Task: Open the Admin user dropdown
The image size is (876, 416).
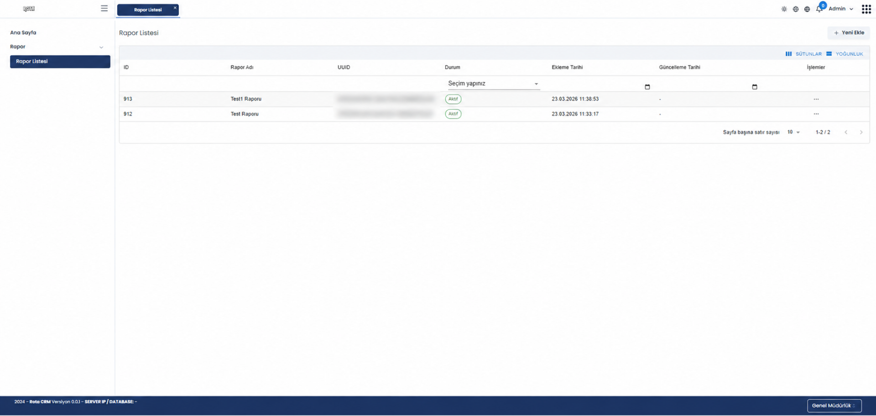Action: coord(840,9)
